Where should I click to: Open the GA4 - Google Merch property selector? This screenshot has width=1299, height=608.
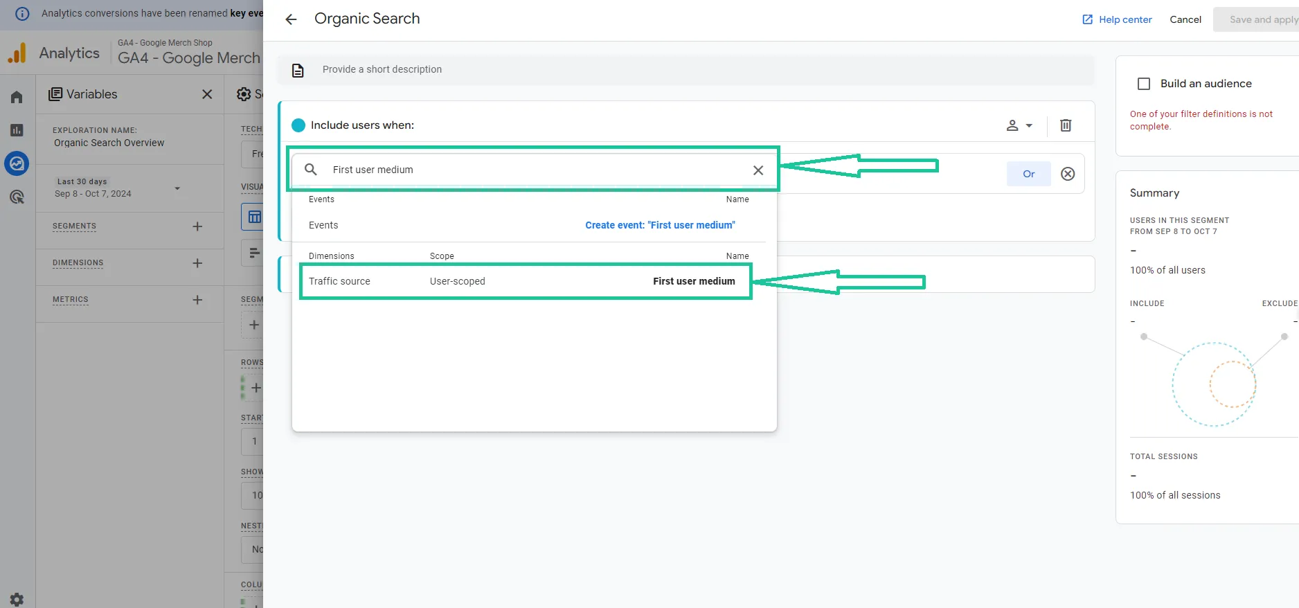[188, 53]
